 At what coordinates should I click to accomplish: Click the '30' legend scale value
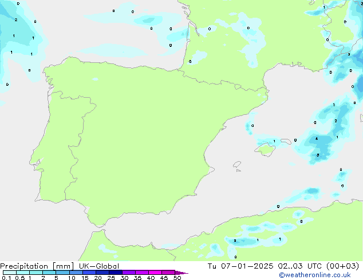click(x=124, y=278)
